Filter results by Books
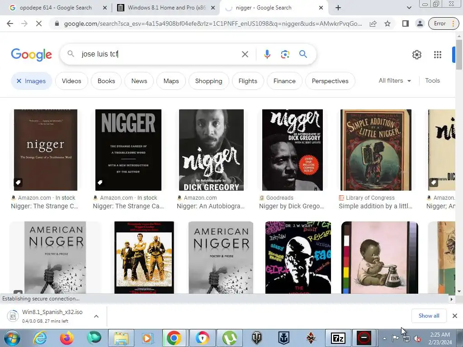Viewport: 463px width, 347px height. pyautogui.click(x=106, y=81)
